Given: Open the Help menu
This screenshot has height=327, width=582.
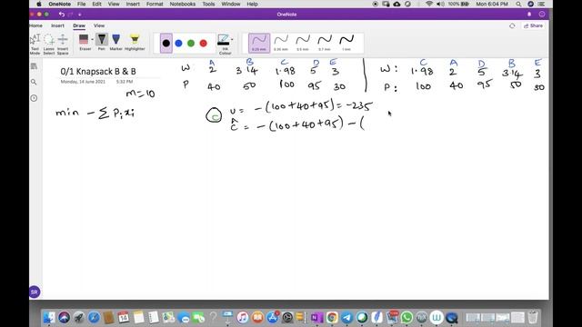Looking at the screenshot, I should [x=252, y=4].
